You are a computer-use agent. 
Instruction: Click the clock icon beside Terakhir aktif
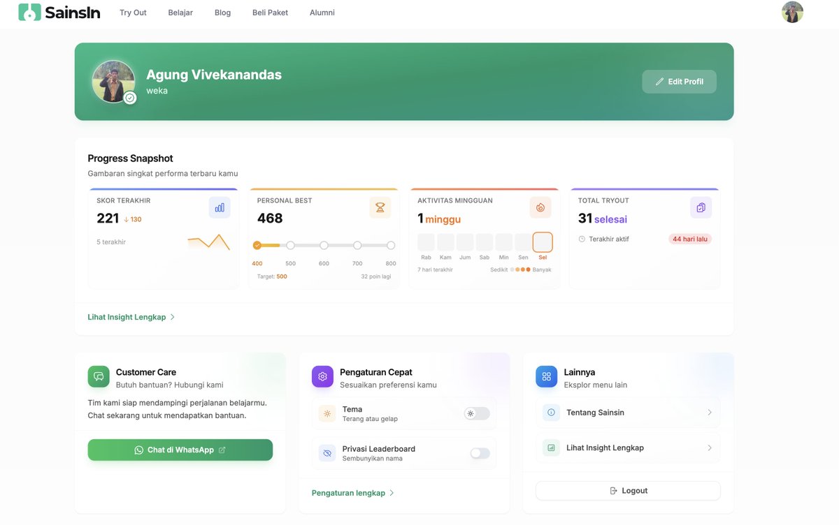click(582, 239)
